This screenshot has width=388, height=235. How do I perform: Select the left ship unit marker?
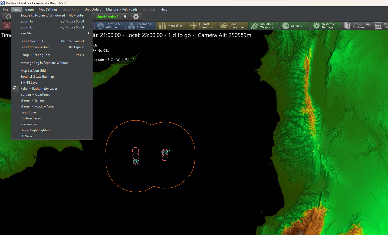coord(136,162)
